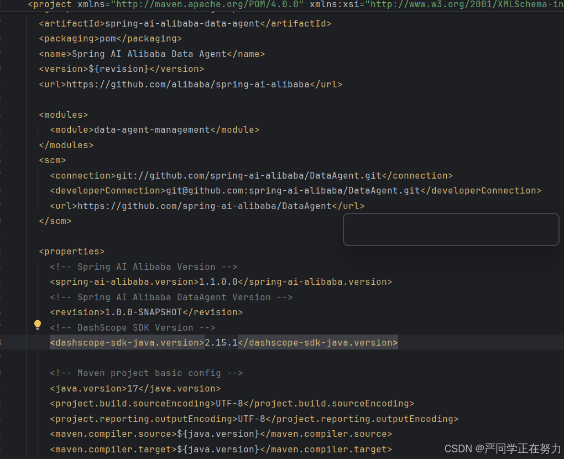Click the yellow light bulb quick-fix icon

[x=38, y=325]
